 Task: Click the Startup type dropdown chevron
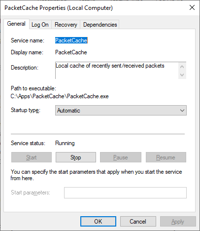(x=182, y=111)
